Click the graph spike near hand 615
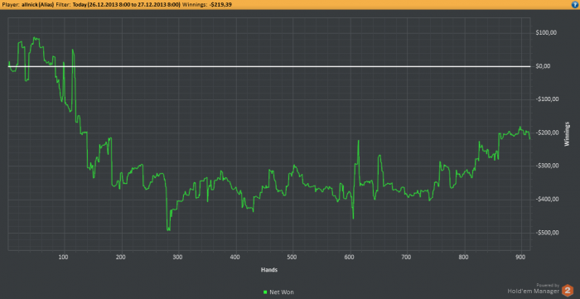The height and width of the screenshot is (299, 580). tap(358, 141)
